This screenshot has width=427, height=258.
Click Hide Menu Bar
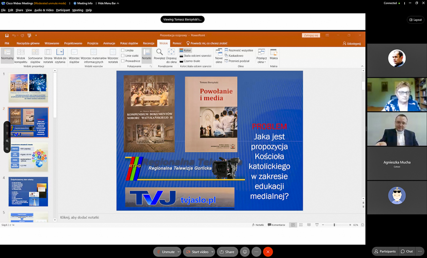click(x=108, y=3)
